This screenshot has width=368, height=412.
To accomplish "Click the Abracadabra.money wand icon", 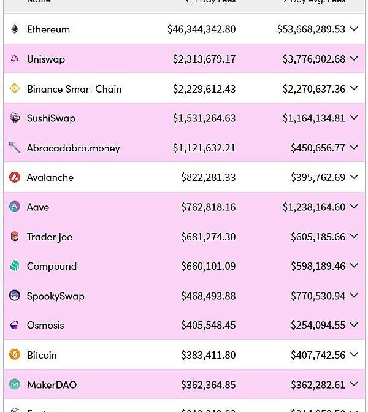I will coord(15,148).
